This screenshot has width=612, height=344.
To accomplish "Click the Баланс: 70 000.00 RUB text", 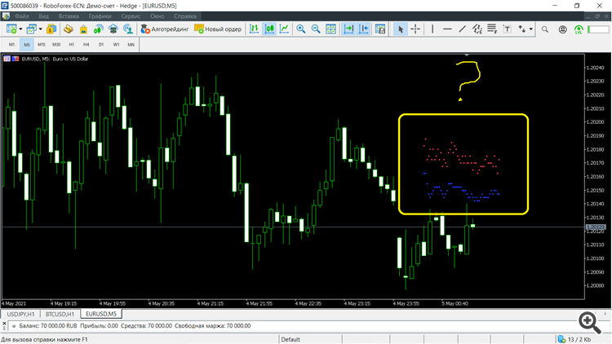I will pyautogui.click(x=48, y=326).
